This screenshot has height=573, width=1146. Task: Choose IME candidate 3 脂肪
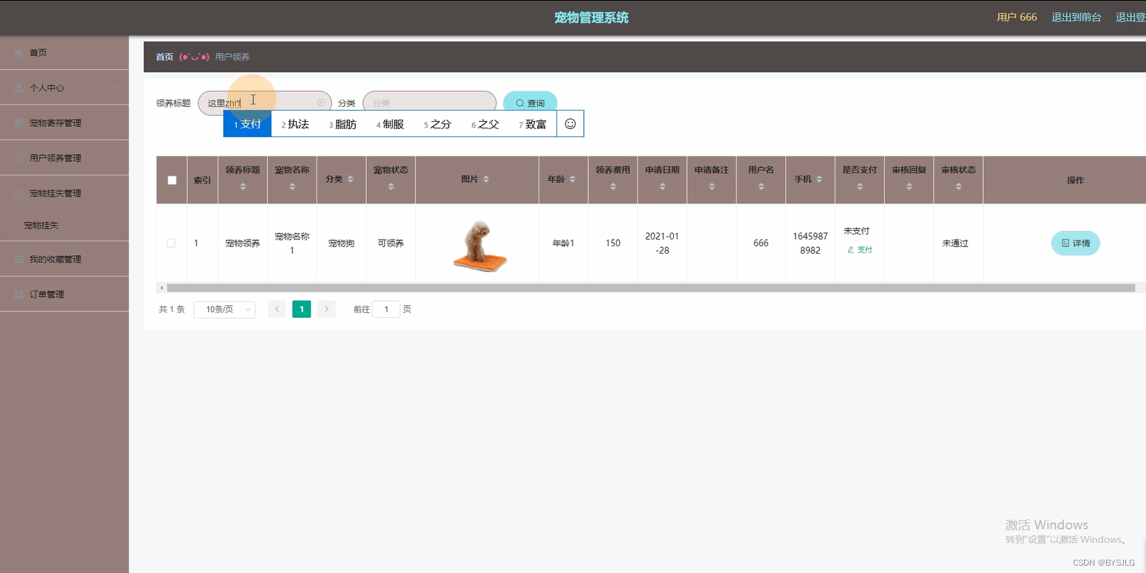[x=342, y=124]
